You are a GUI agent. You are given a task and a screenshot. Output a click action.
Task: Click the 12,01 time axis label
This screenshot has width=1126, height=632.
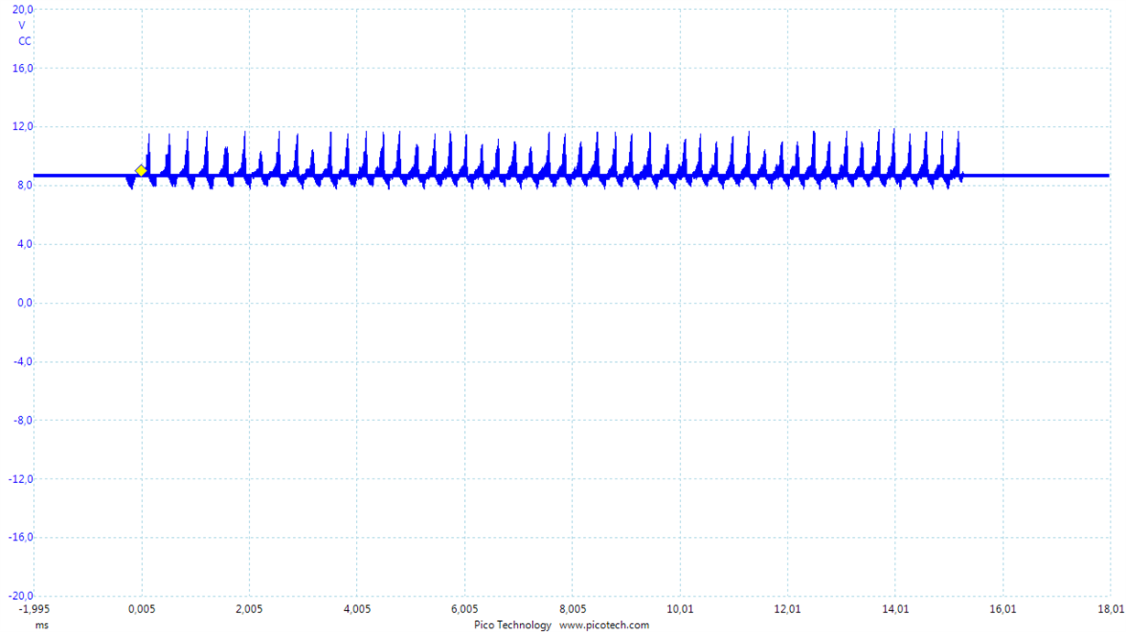pyautogui.click(x=787, y=608)
